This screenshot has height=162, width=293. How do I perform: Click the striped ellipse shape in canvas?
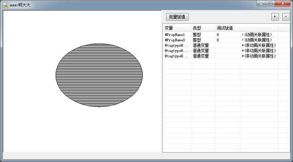tap(99, 75)
